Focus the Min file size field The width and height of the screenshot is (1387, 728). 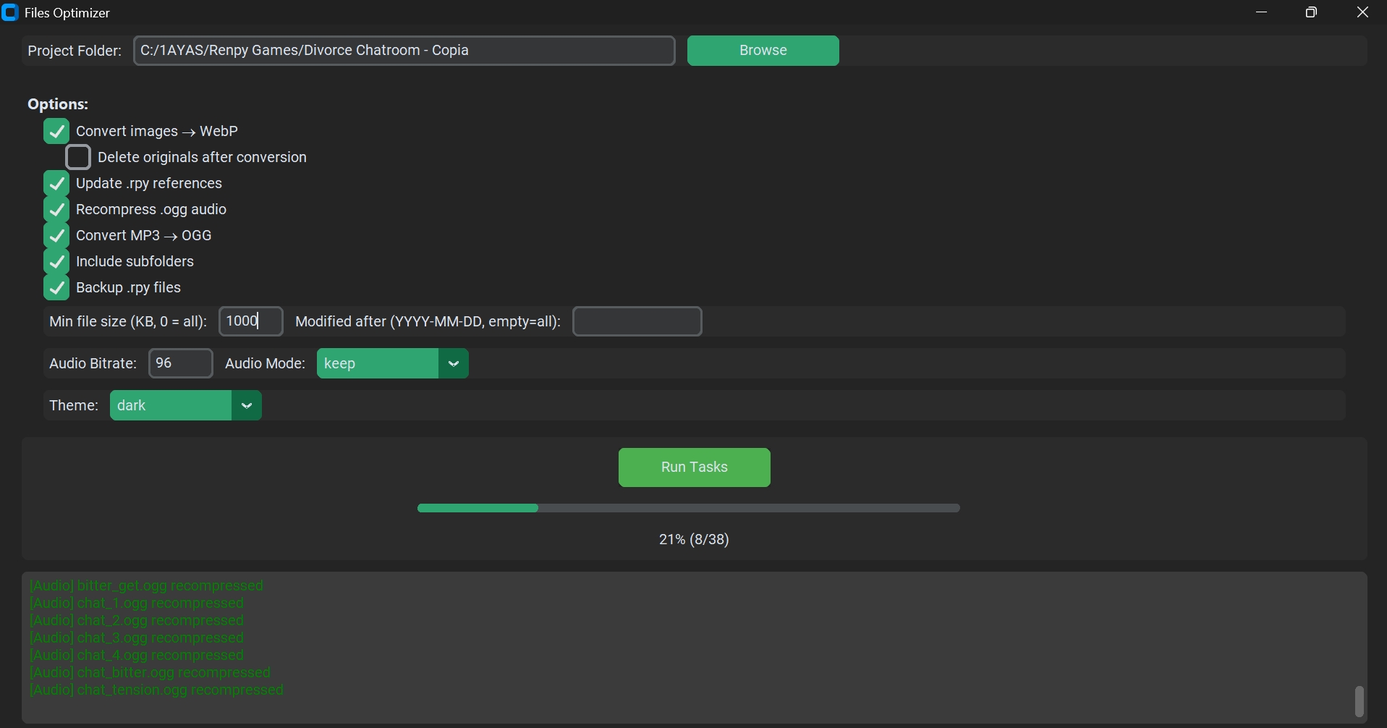tap(250, 321)
